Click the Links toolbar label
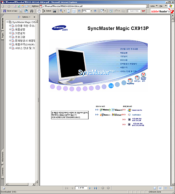The width and height of the screenshot is (175, 194). click(x=152, y=6)
